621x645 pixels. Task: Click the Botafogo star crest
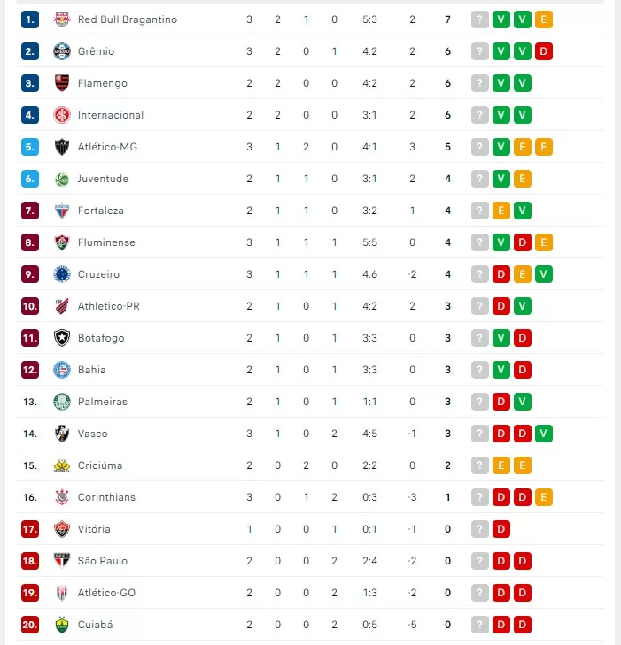(x=62, y=338)
